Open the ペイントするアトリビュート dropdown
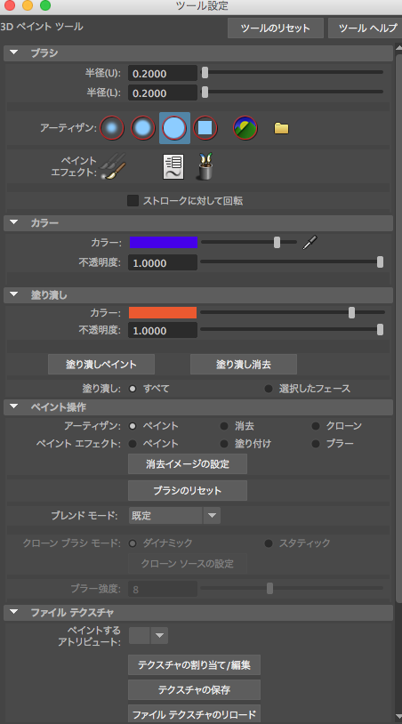402x724 pixels. click(x=149, y=635)
